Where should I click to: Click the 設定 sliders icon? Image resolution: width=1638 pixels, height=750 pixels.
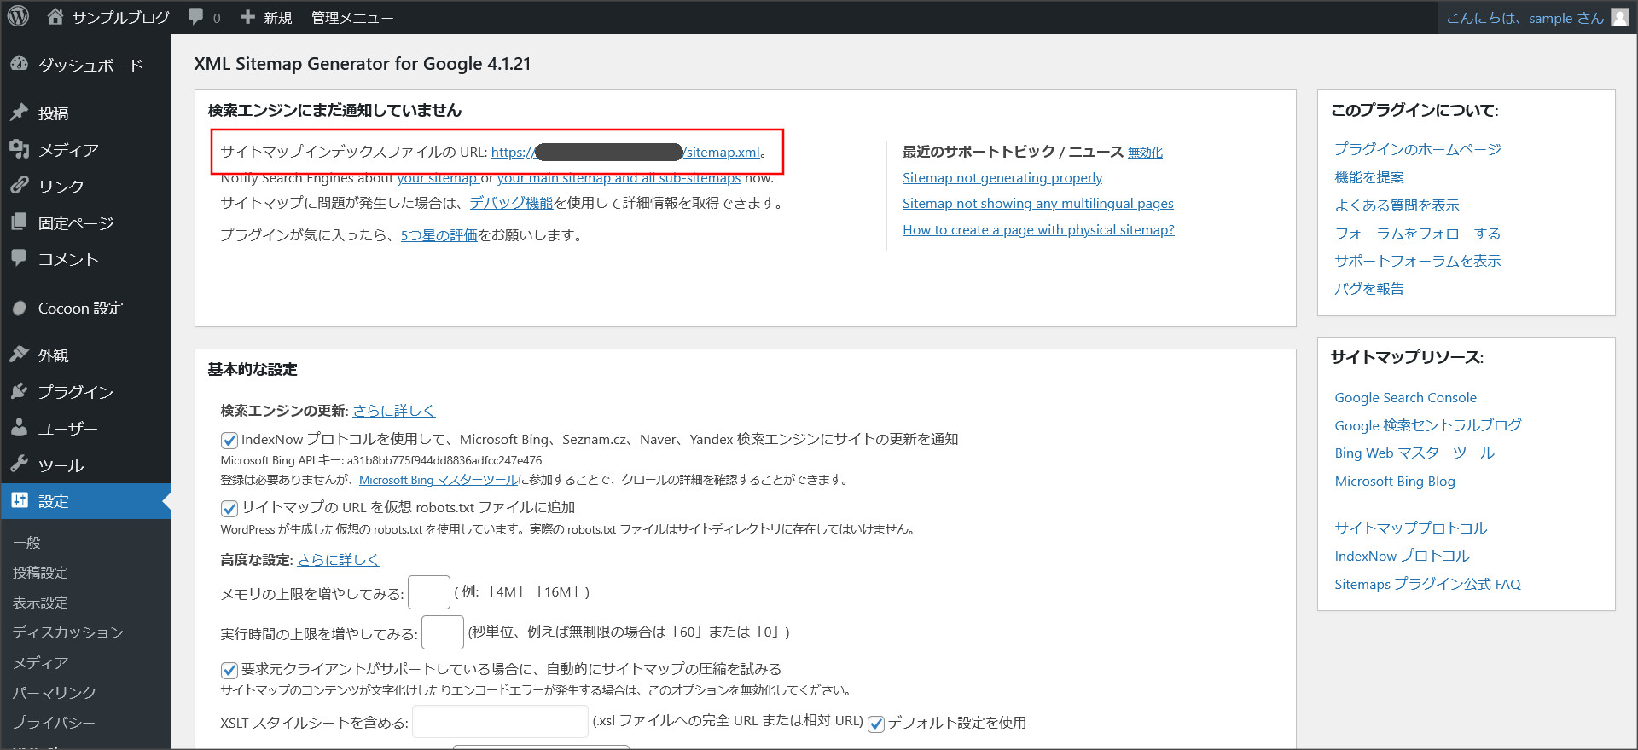tap(19, 501)
